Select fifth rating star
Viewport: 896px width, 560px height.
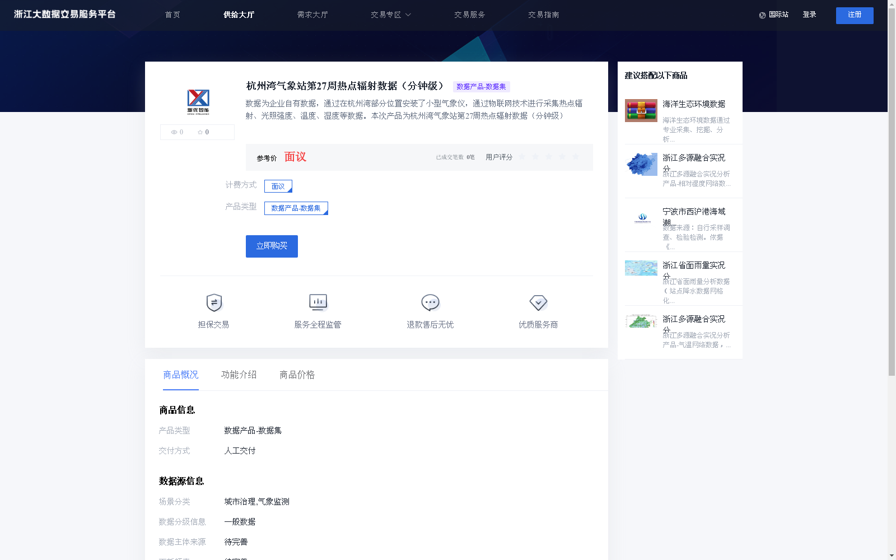576,157
